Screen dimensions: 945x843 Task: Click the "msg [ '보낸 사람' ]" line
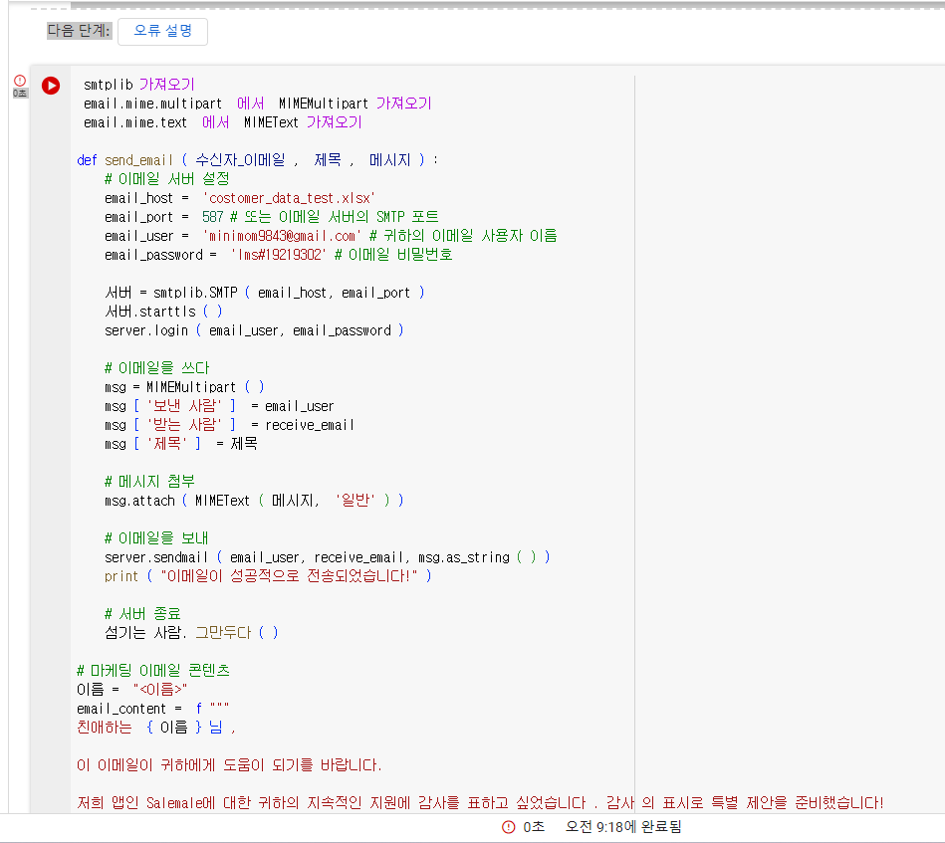tap(219, 406)
